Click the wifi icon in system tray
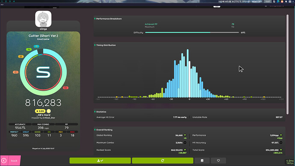This screenshot has height=166, width=295. point(286,1)
